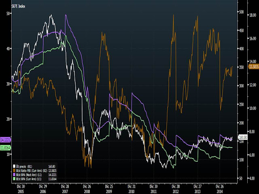Click the SX7E Index chart title
259x194 pixels.
pyautogui.click(x=18, y=6)
